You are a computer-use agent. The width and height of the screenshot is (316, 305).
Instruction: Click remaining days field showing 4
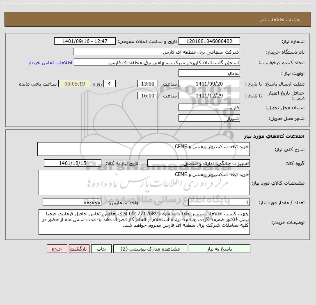[110, 84]
